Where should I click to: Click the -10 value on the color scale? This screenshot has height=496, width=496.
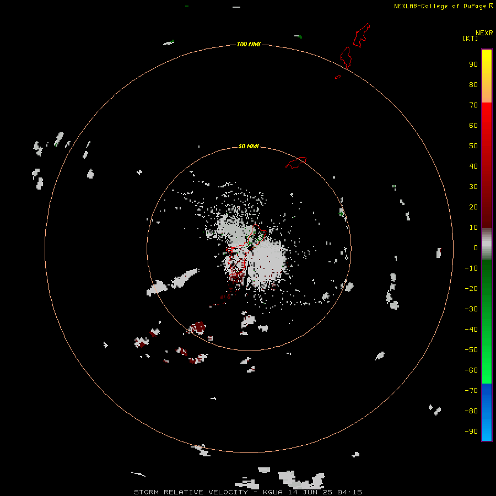471,268
